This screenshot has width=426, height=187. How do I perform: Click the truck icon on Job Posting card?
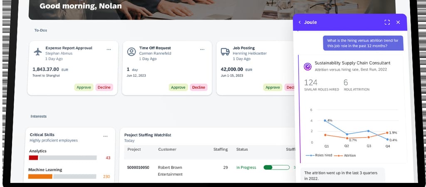coord(225,52)
